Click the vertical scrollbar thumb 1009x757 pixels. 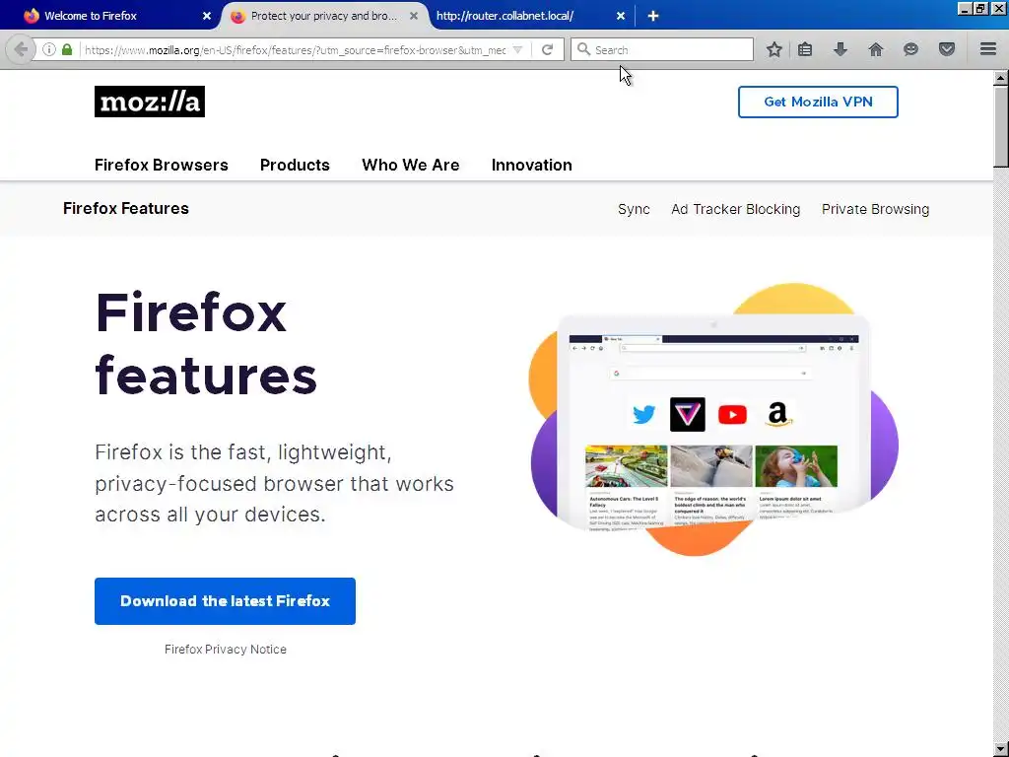pos(1001,126)
